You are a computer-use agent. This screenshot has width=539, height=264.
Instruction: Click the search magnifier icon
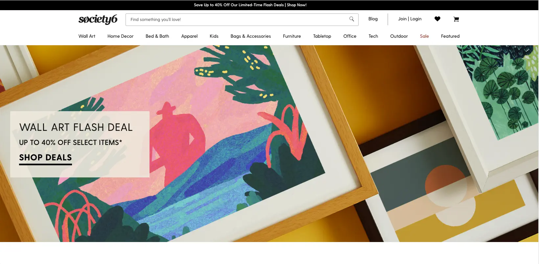point(352,19)
